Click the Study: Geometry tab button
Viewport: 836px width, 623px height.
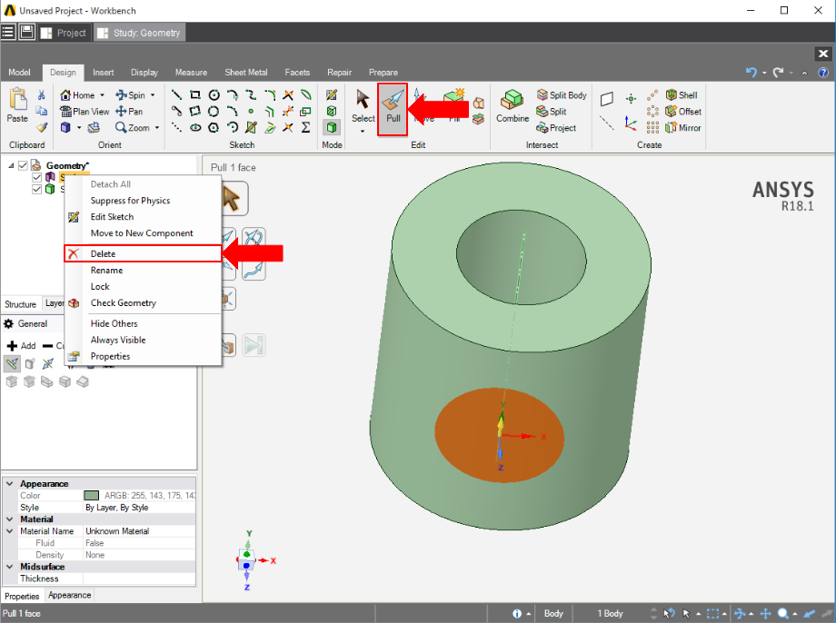pos(139,33)
